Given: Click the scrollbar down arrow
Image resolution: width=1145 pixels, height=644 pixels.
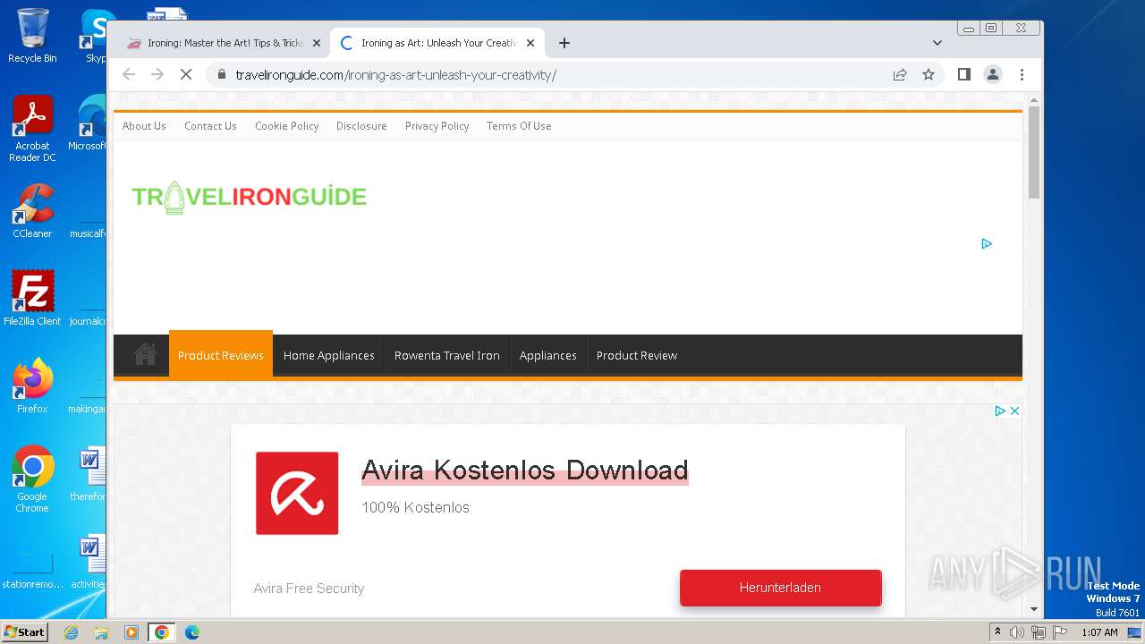Looking at the screenshot, I should [x=1034, y=609].
